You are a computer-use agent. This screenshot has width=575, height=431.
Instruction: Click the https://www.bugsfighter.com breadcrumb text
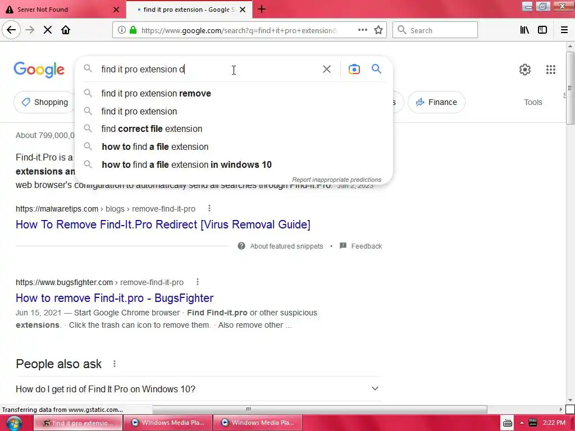(64, 282)
